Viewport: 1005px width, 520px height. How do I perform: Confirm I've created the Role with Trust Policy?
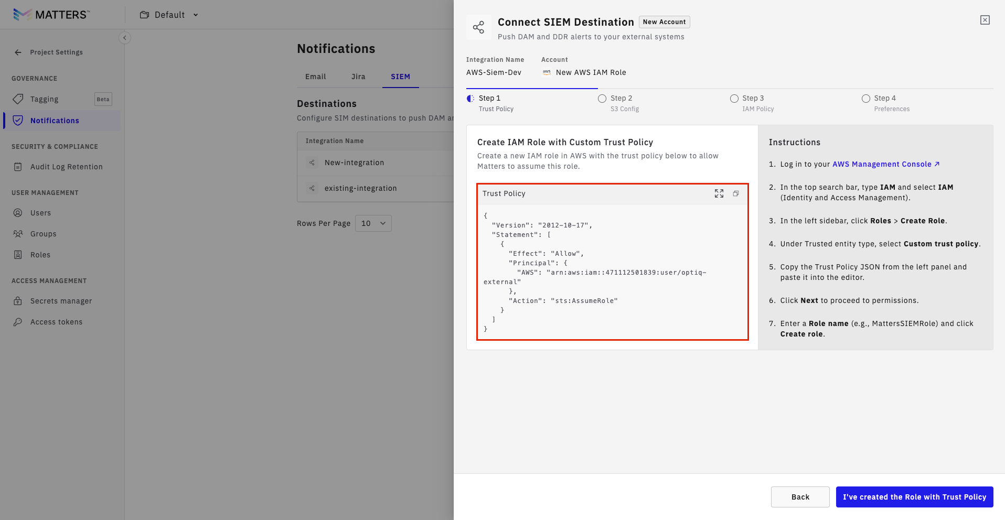[x=914, y=497]
